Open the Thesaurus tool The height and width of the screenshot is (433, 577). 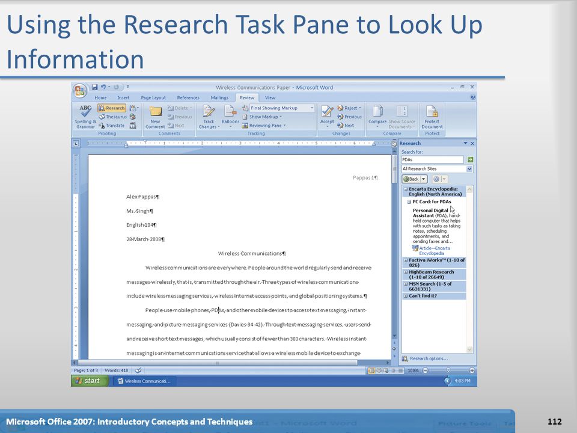112,117
